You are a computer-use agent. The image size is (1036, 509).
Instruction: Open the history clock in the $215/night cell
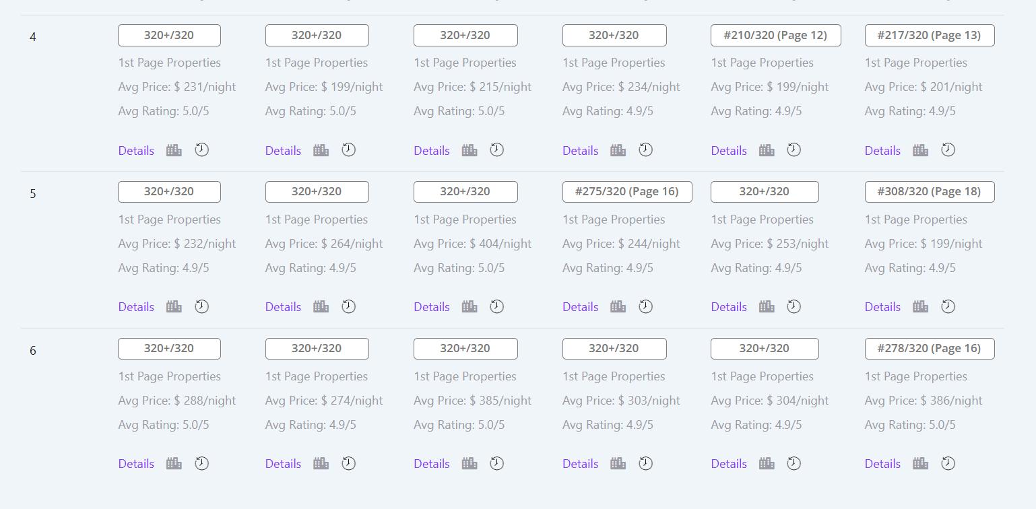point(496,150)
